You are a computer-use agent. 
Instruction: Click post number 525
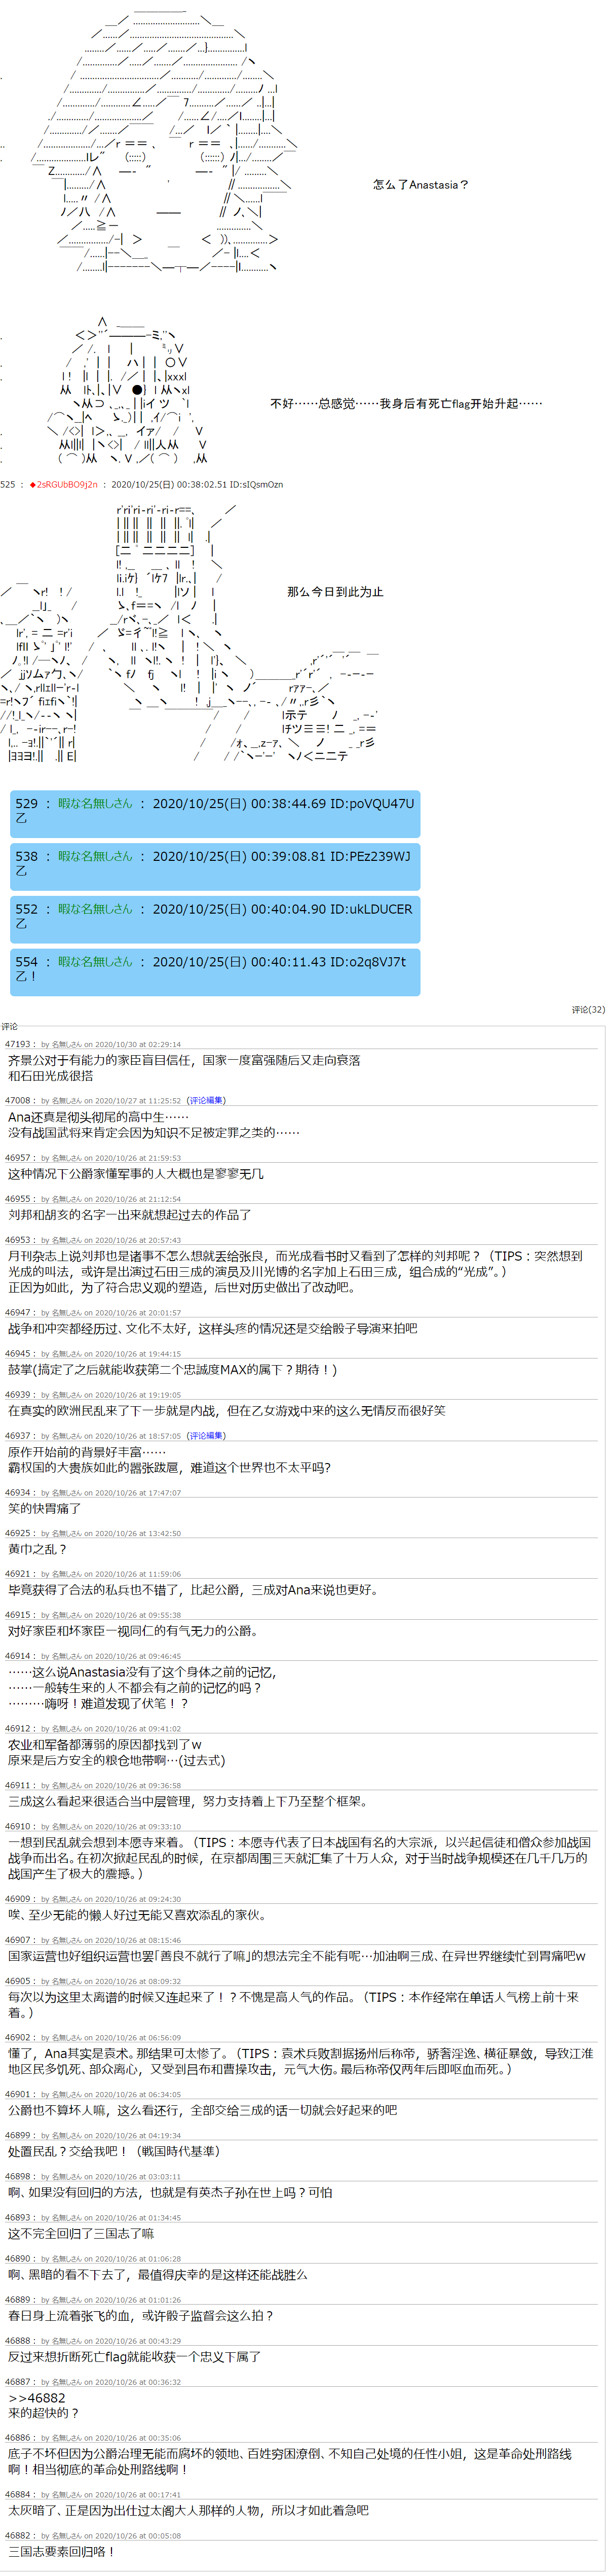(8, 484)
